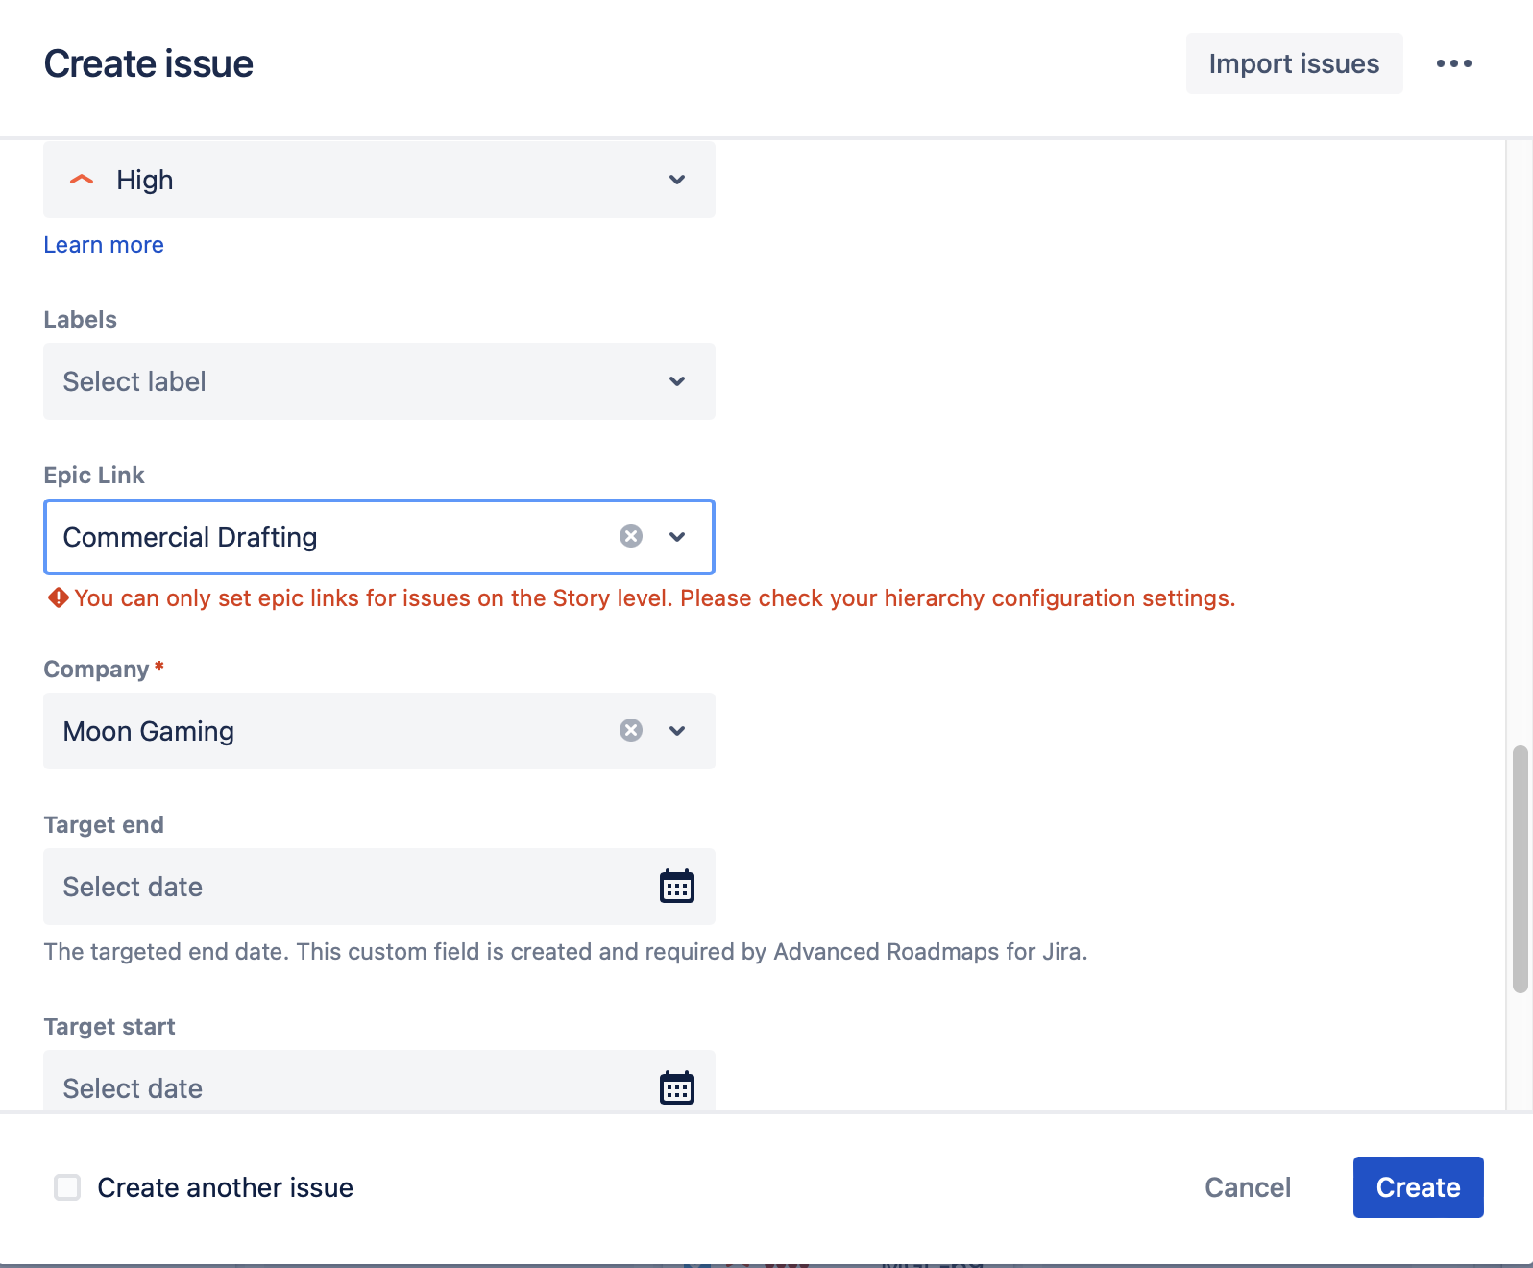Screen dimensions: 1533x1268
Task: Click the Import issues button
Action: tap(1293, 63)
